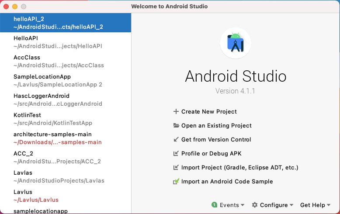The width and height of the screenshot is (340, 214).
Task: Click red path ~/Downloads/...-samples-main
Action: pos(57,142)
